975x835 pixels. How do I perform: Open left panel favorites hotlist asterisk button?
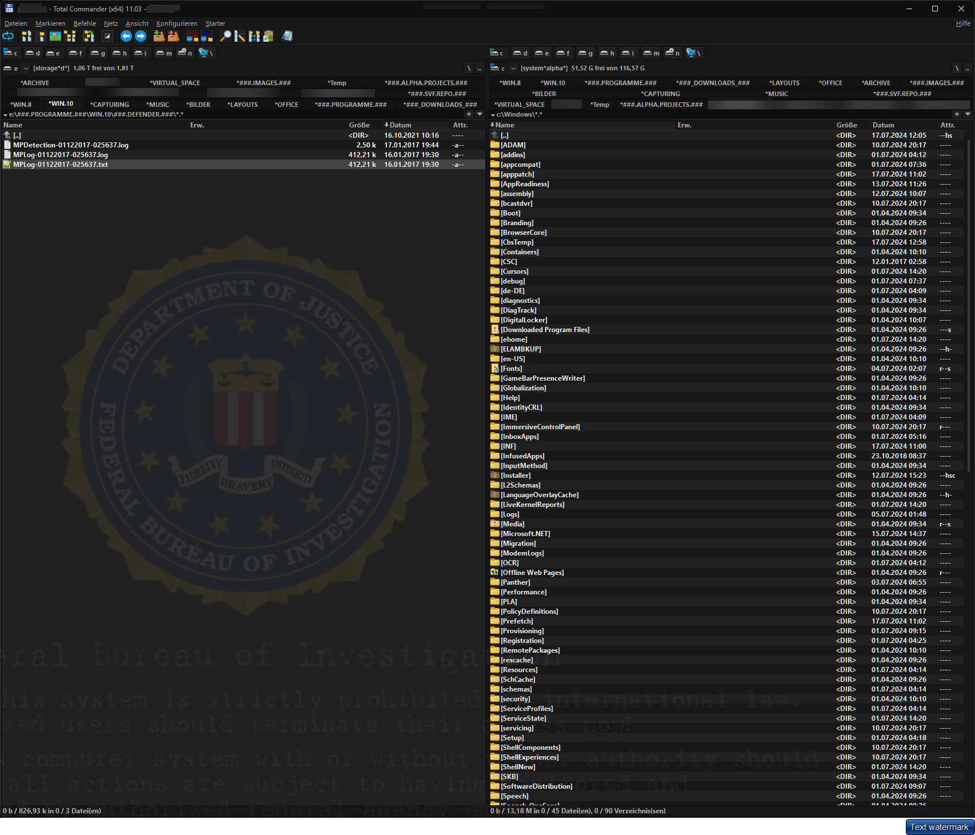click(x=469, y=114)
